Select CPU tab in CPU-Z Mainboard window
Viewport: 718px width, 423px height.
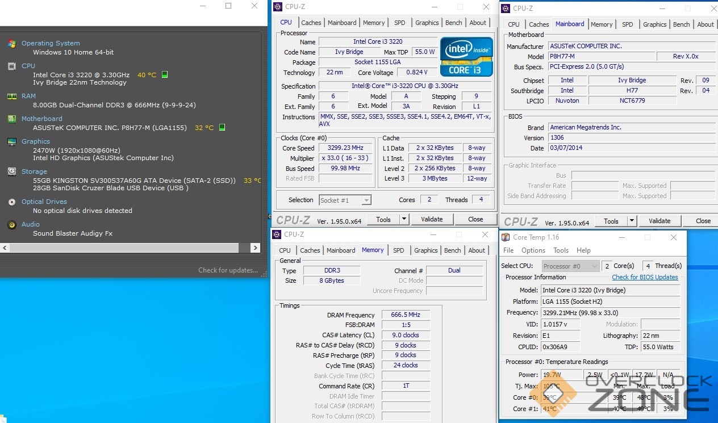point(514,24)
